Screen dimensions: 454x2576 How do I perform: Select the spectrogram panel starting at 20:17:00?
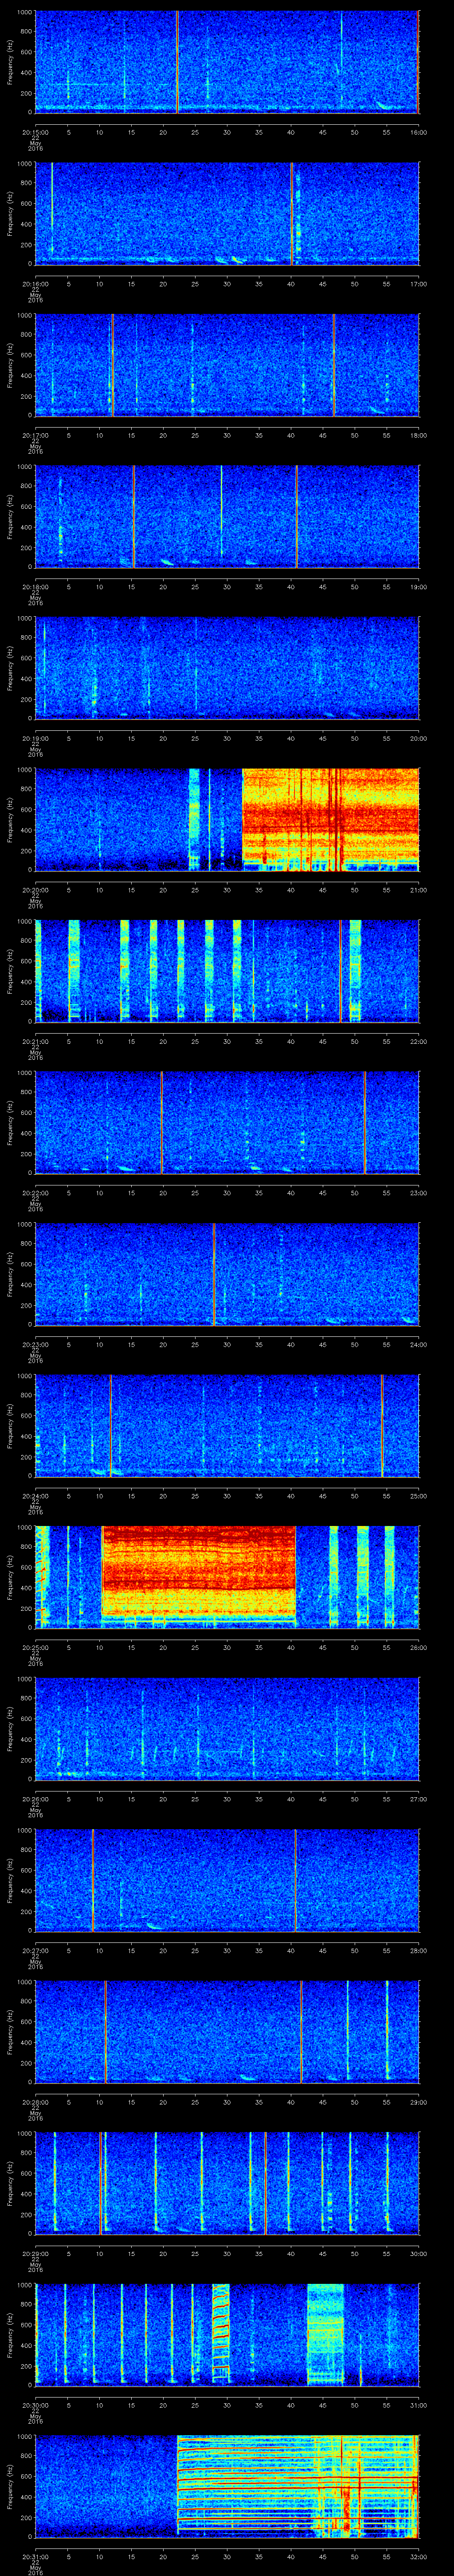point(227,365)
